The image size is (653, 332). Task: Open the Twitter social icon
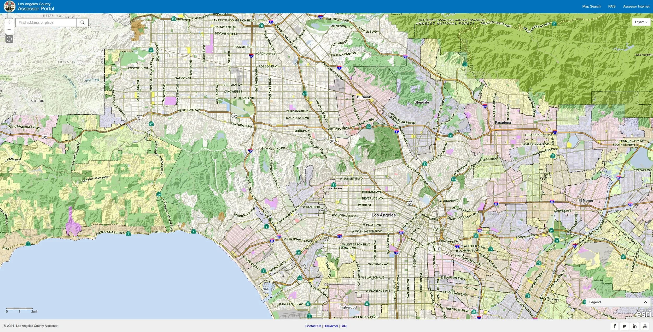(625, 326)
